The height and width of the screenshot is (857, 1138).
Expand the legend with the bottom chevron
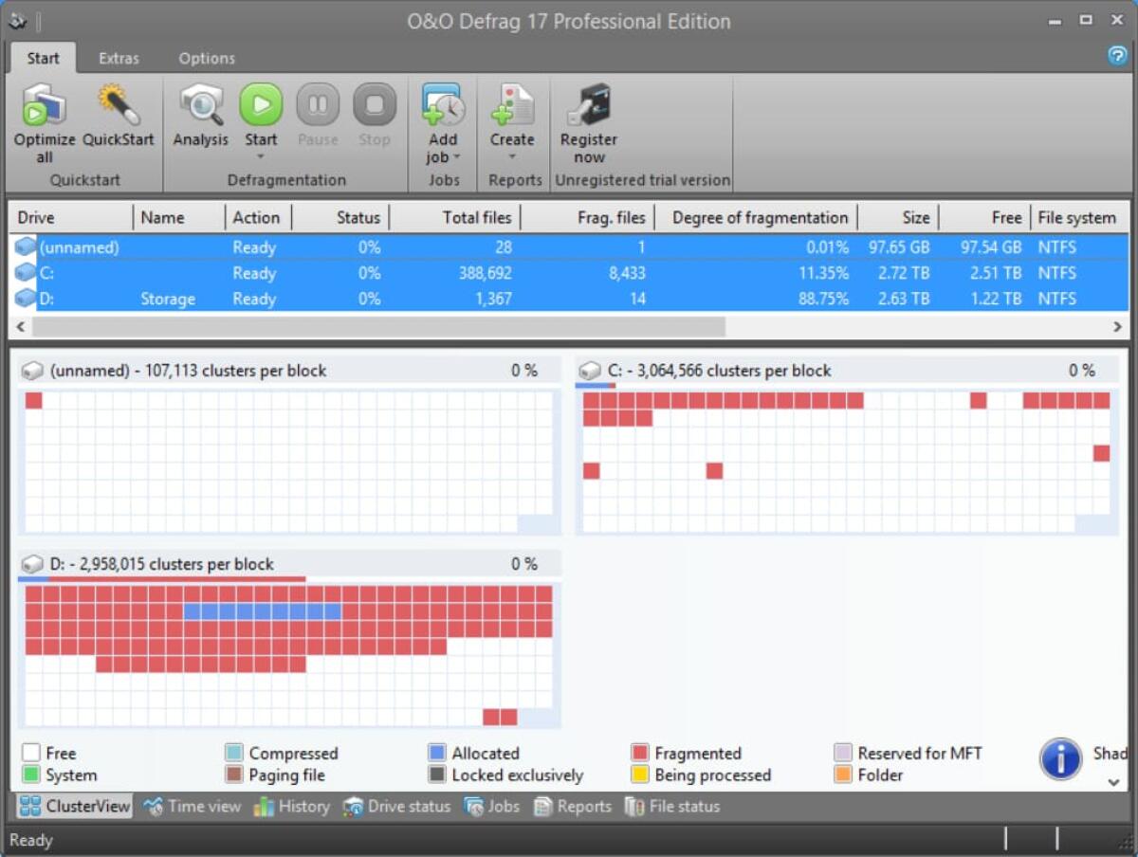coord(1112,783)
